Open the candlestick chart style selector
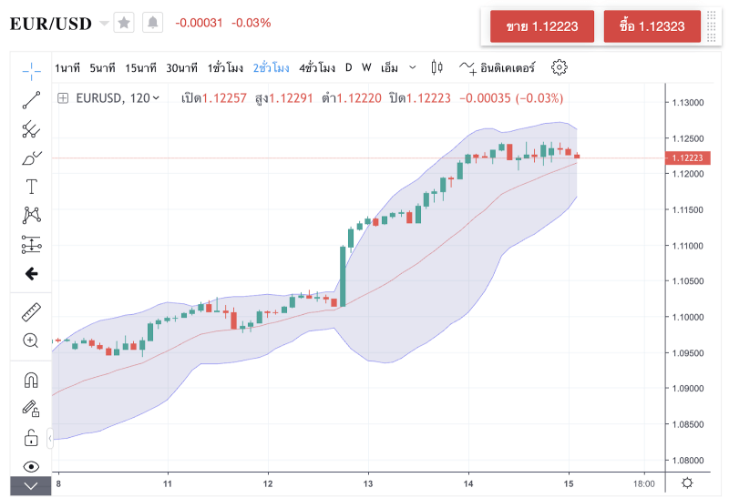 (436, 67)
